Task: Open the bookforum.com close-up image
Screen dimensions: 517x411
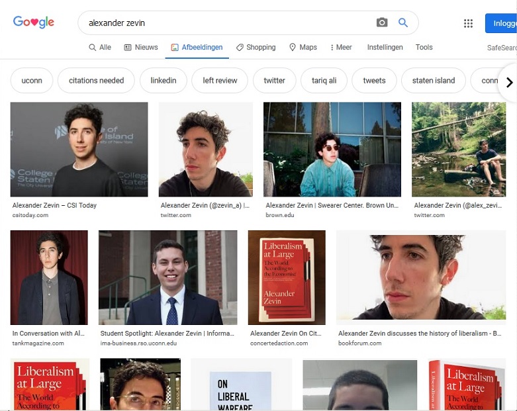Action: click(x=421, y=277)
